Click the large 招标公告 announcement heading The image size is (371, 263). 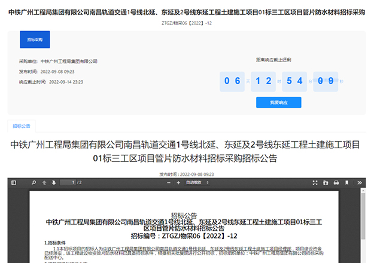tap(185, 151)
